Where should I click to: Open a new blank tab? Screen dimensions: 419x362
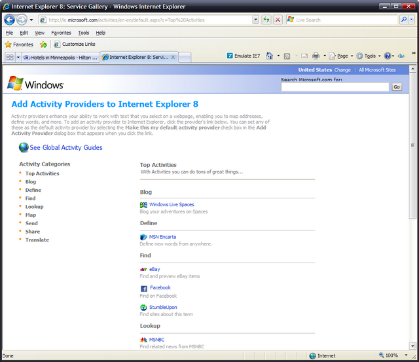(x=185, y=57)
